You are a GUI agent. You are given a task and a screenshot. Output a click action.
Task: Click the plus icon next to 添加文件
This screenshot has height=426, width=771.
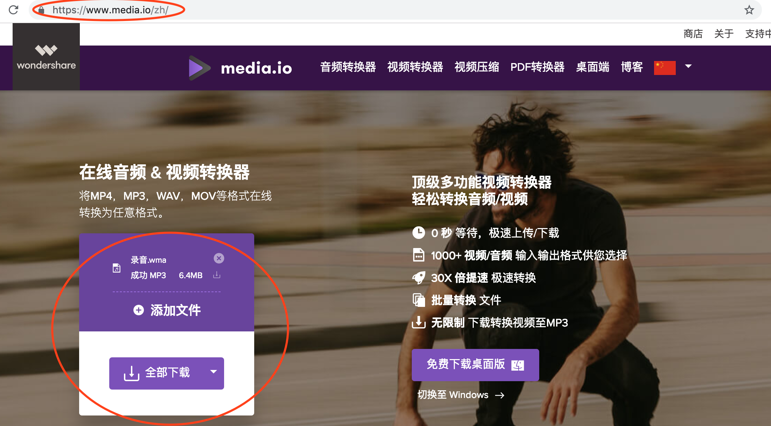coord(139,310)
